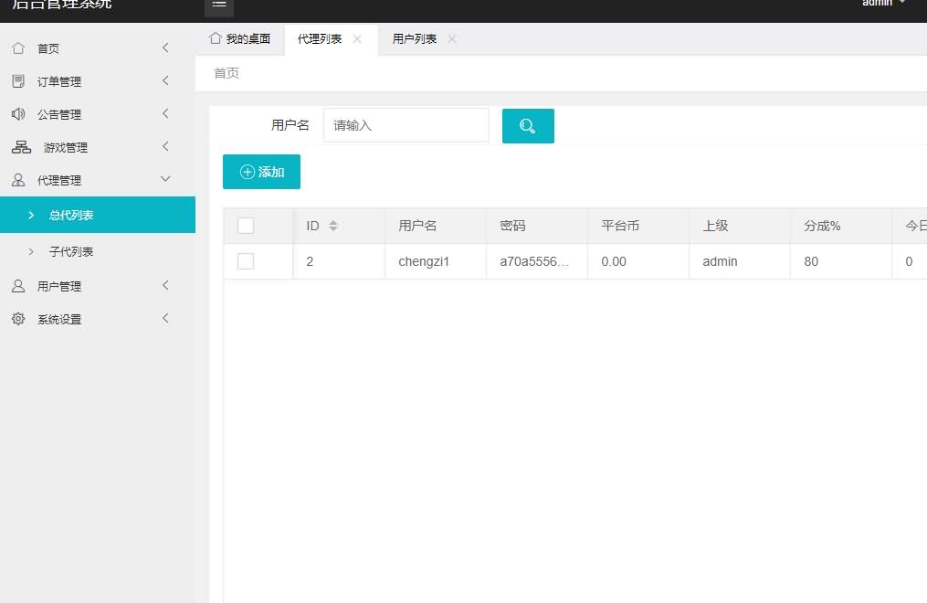927x603 pixels.
Task: Click the hamburger menu toggle icon
Action: [x=219, y=5]
